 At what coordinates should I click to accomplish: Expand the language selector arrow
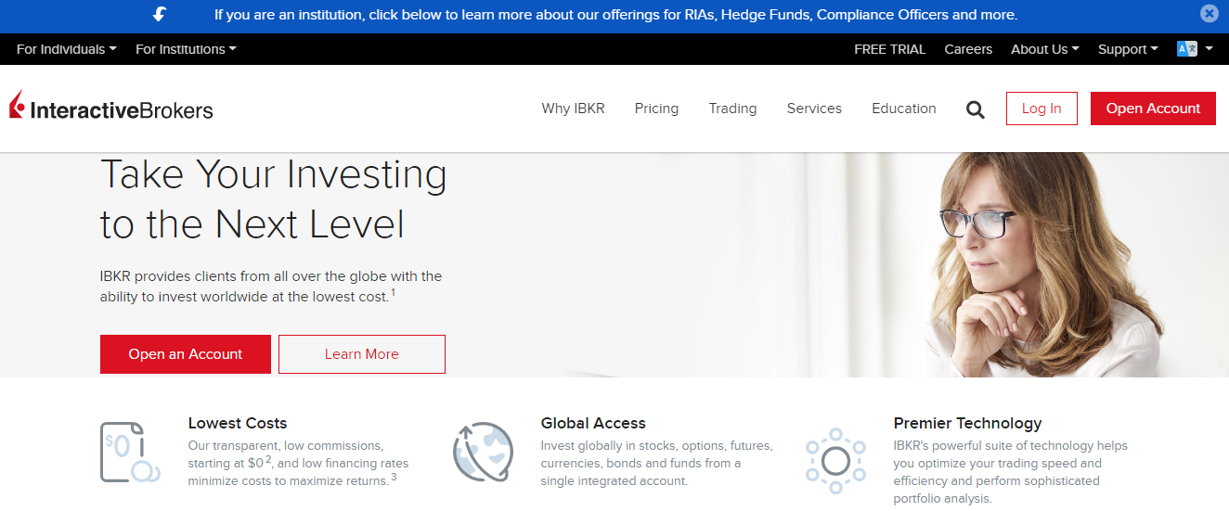[1209, 49]
